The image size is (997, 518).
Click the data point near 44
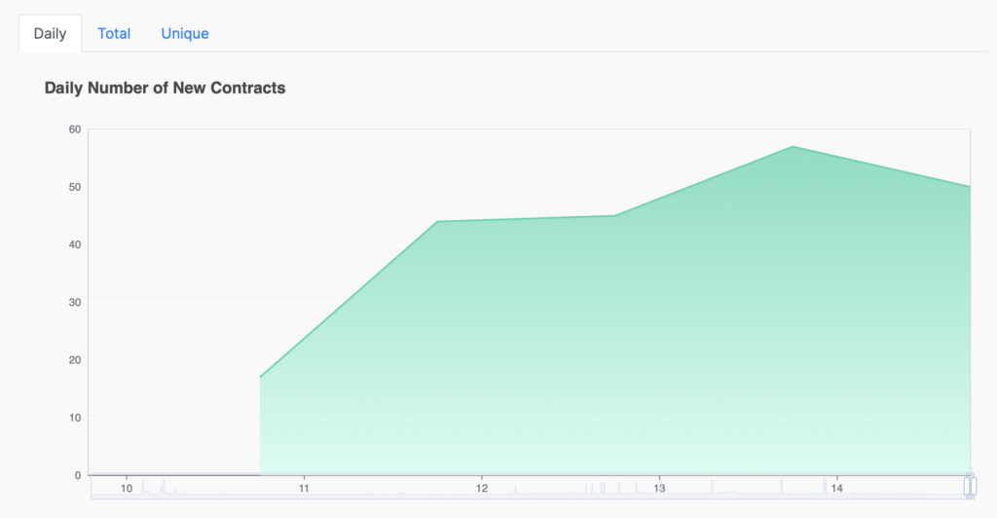(x=437, y=222)
